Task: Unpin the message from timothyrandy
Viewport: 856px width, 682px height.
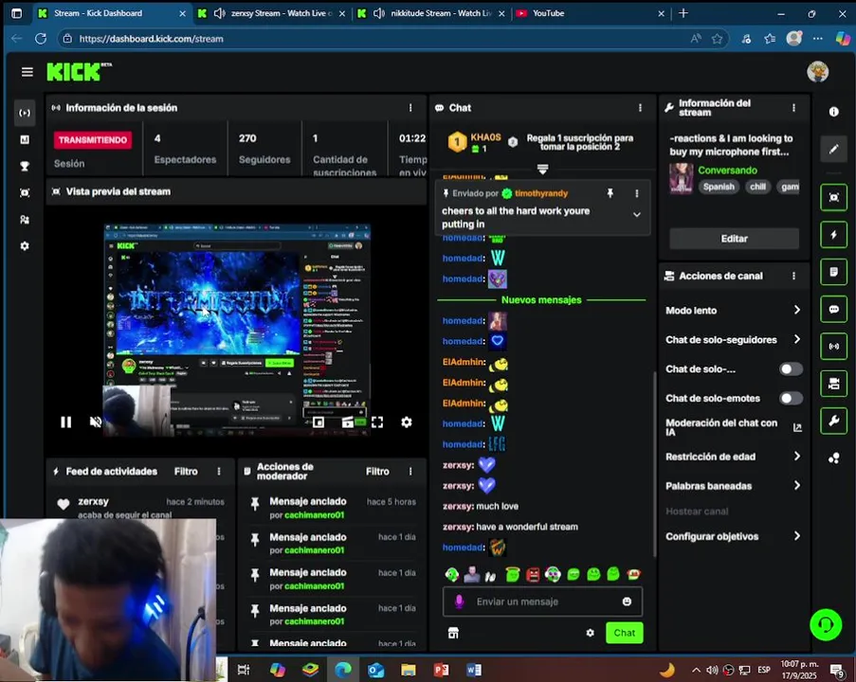Action: click(x=610, y=193)
